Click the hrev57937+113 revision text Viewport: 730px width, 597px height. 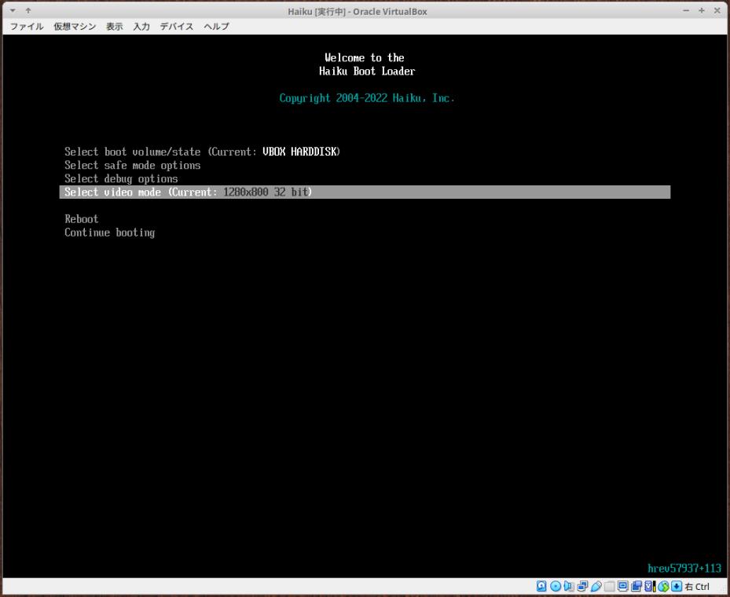pyautogui.click(x=684, y=568)
